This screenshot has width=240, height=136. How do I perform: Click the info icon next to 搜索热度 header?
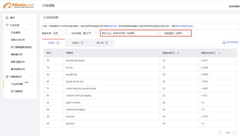coord(174,53)
